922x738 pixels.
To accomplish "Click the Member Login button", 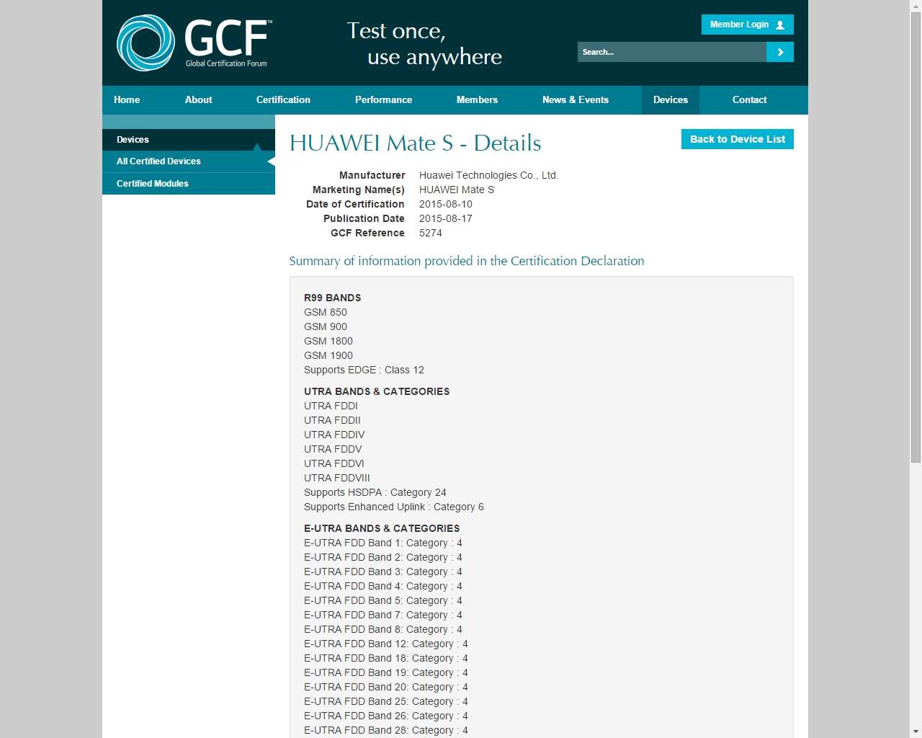I will tap(748, 25).
